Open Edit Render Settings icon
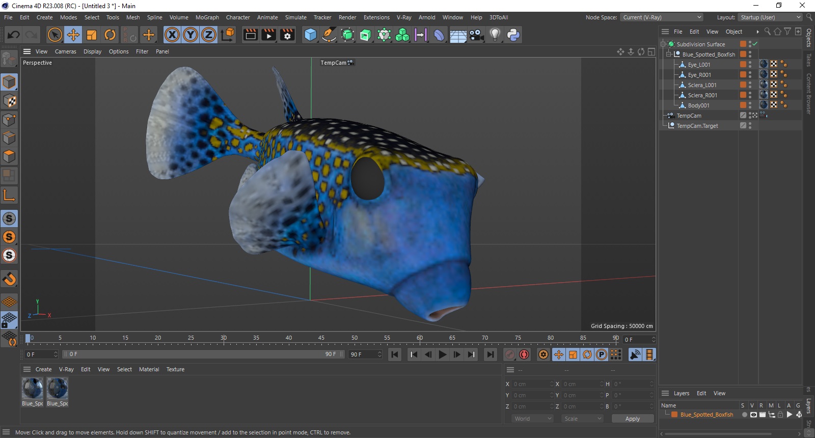Viewport: 815px width, 438px height. coord(287,35)
